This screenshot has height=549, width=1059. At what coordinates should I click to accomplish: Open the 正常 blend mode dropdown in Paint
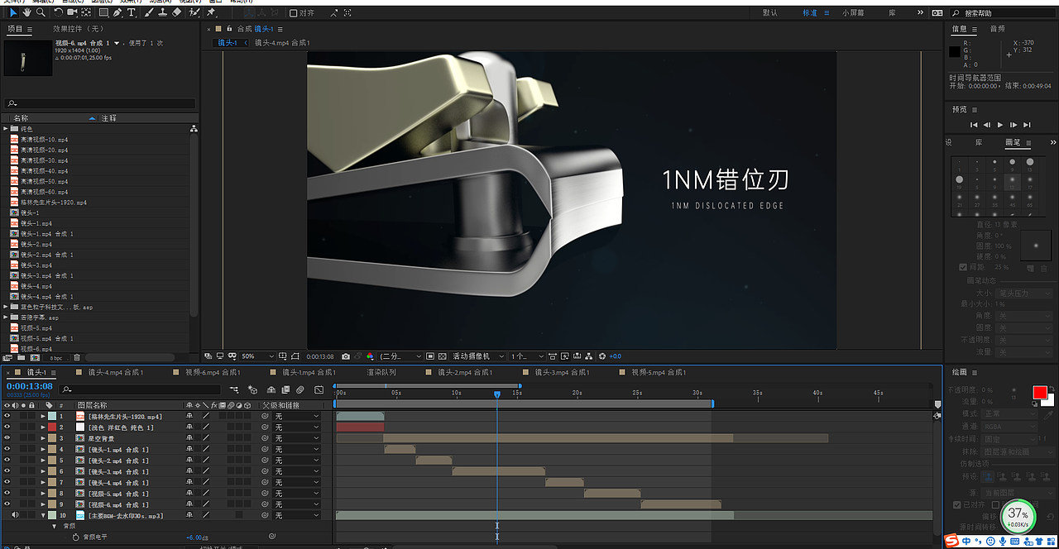pos(1008,414)
